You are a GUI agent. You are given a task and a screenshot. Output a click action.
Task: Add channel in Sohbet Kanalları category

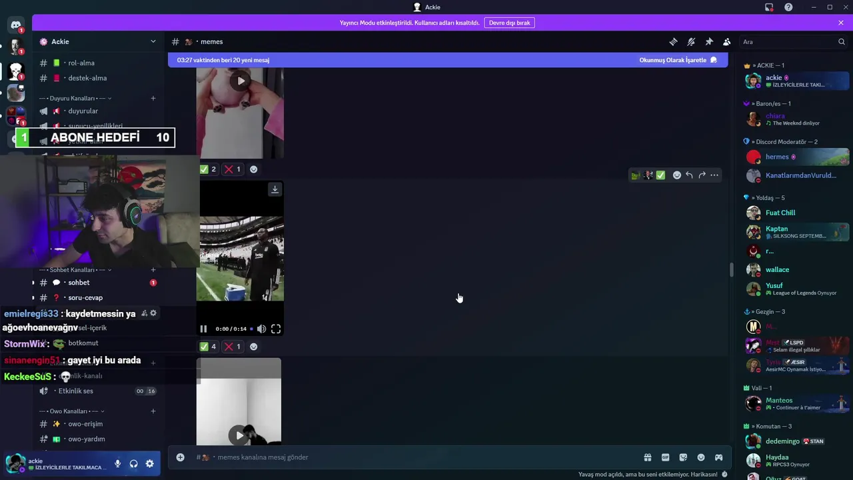point(153,270)
